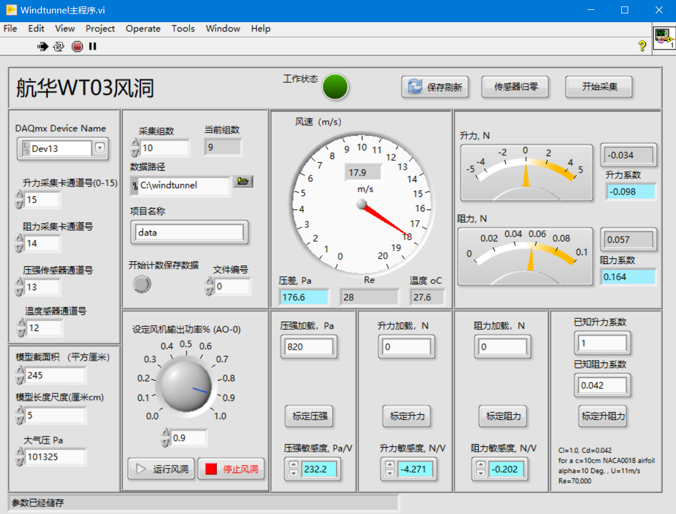Open the Tools menu
This screenshot has width=676, height=514.
point(183,29)
